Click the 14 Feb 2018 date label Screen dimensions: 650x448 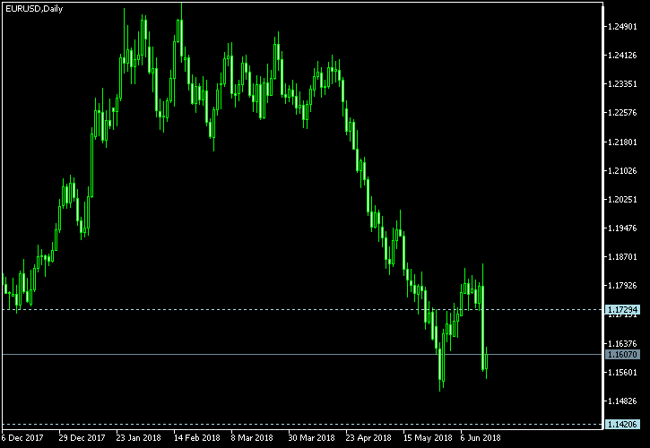(x=197, y=438)
